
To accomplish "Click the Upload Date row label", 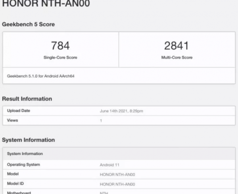I will click(x=19, y=111).
